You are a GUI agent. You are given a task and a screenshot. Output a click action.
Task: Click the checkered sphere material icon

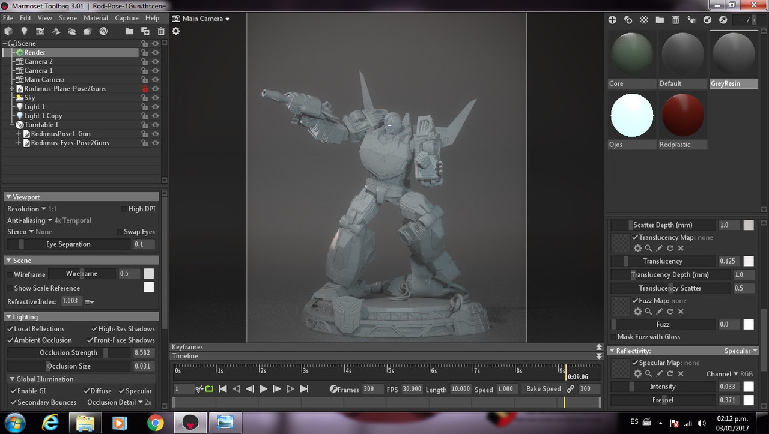[644, 20]
